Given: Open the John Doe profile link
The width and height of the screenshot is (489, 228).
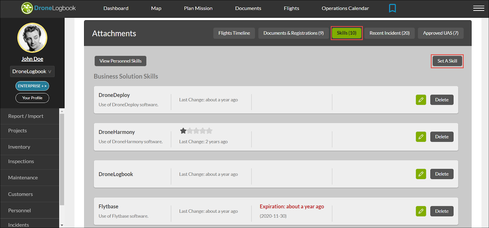Looking at the screenshot, I should click(x=32, y=59).
